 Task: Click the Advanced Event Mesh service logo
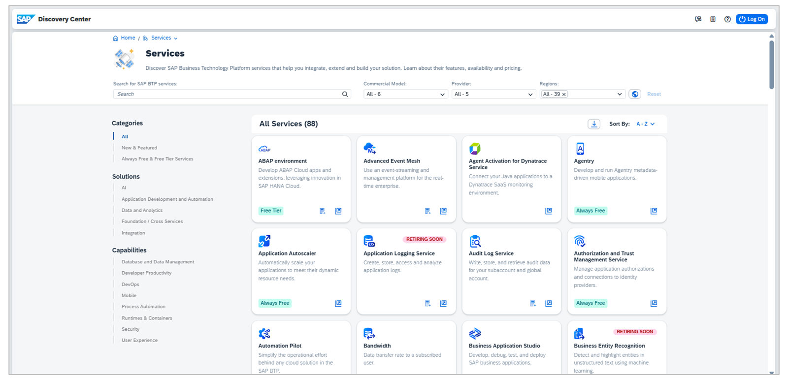tap(369, 148)
